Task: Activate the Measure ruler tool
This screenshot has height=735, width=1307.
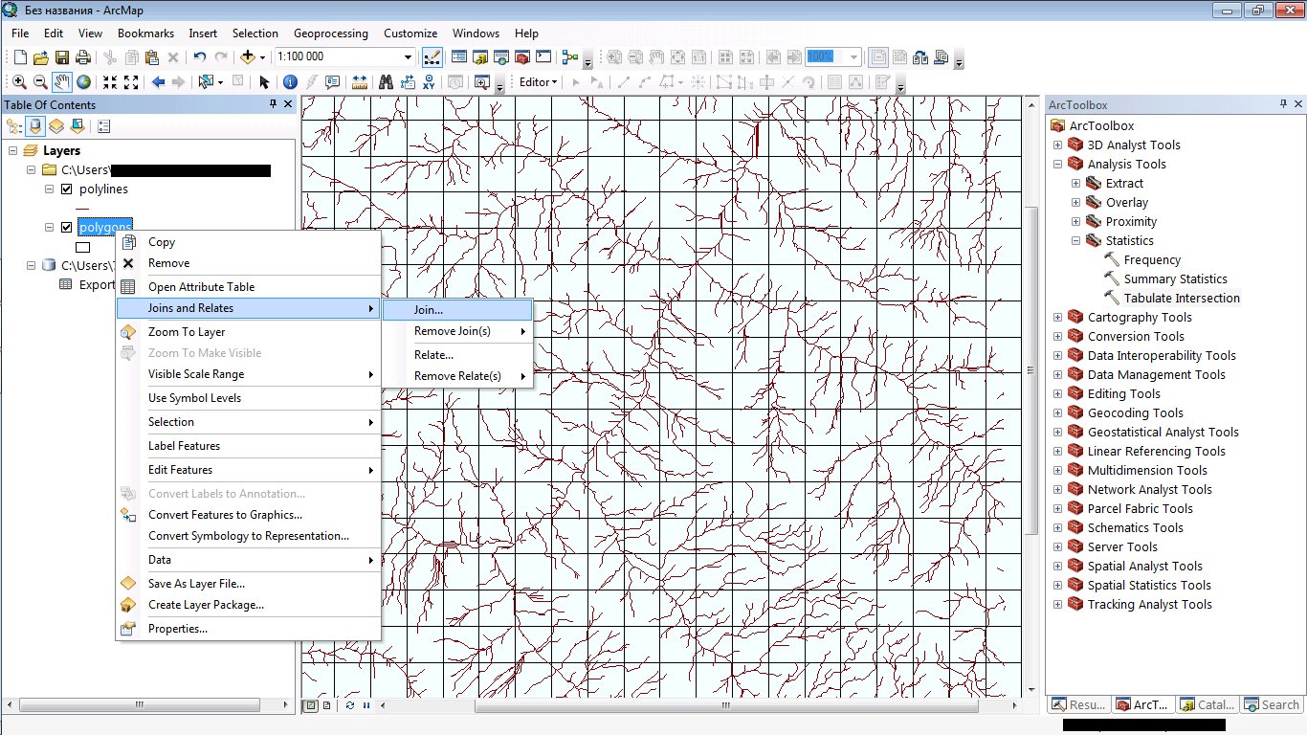Action: 360,82
